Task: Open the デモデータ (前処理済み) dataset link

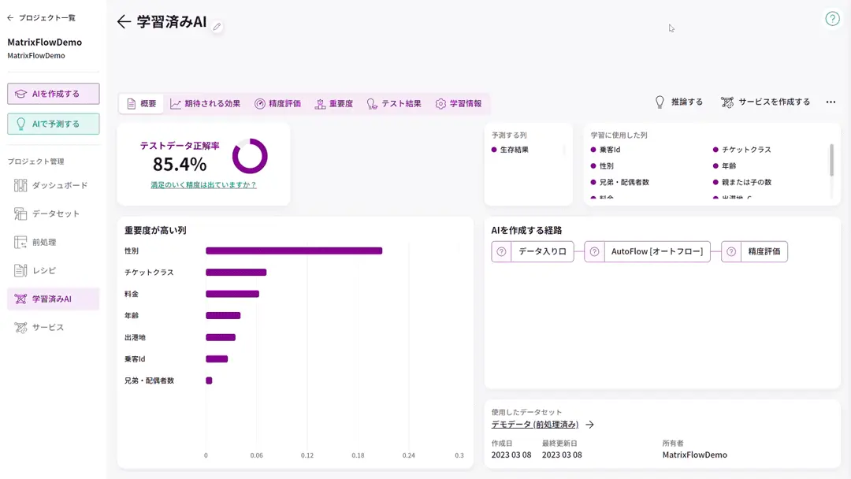Action: pyautogui.click(x=535, y=425)
